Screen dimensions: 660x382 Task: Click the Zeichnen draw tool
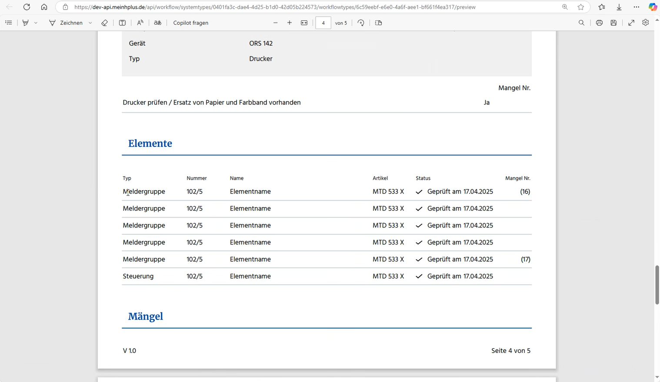(66, 23)
